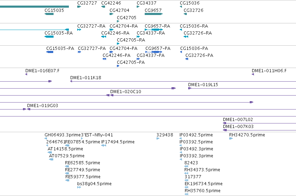Click the wide CG9657 gene bar
This screenshot has height=196, width=296.
[154, 14]
